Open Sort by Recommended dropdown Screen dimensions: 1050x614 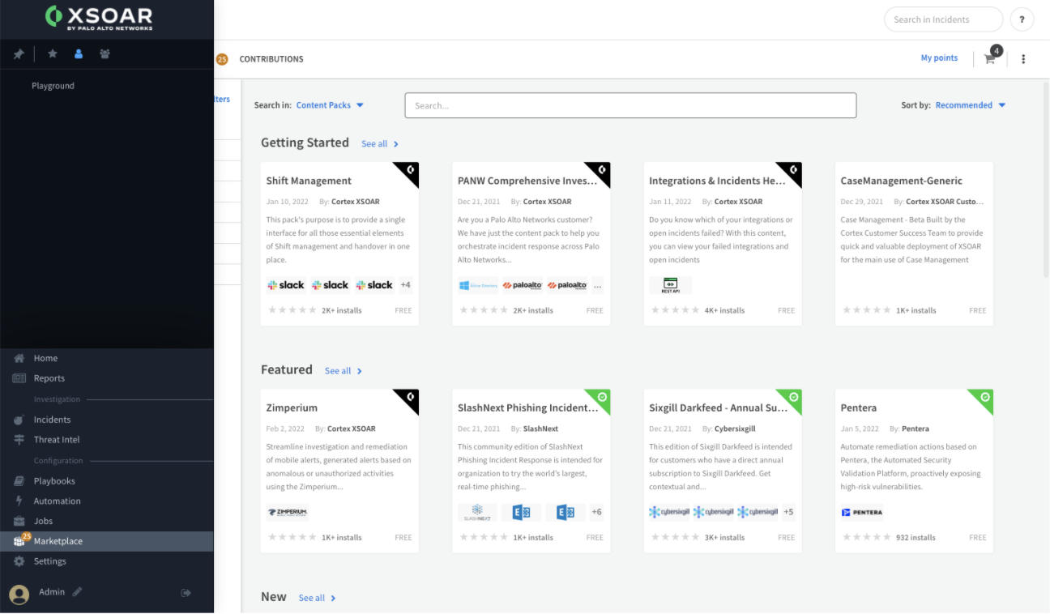[970, 105]
